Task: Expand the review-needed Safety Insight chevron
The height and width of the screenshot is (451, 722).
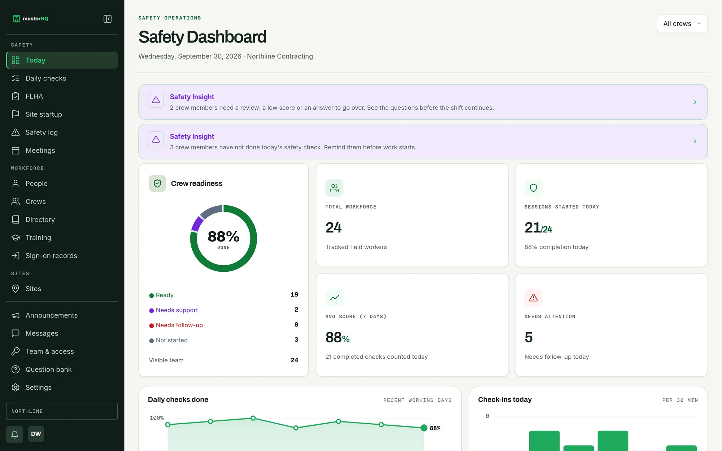Action: 695,102
